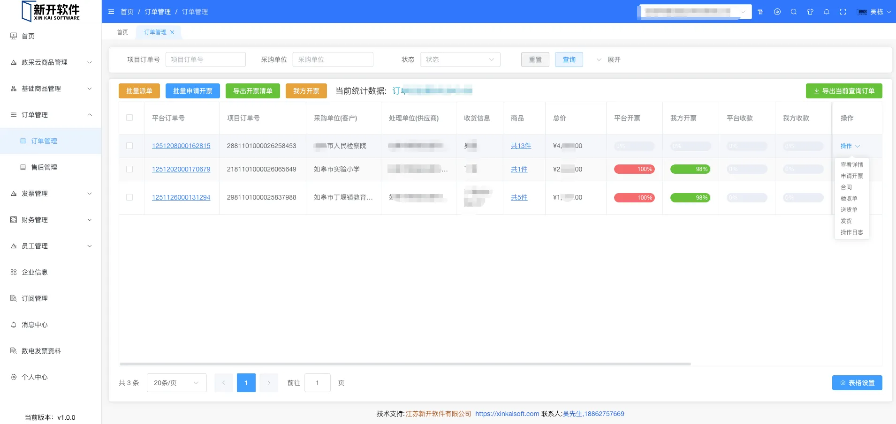Viewport: 896px width, 424px height.
Task: Tick checkbox for the 如皋市实验小学 order row
Action: [x=129, y=169]
